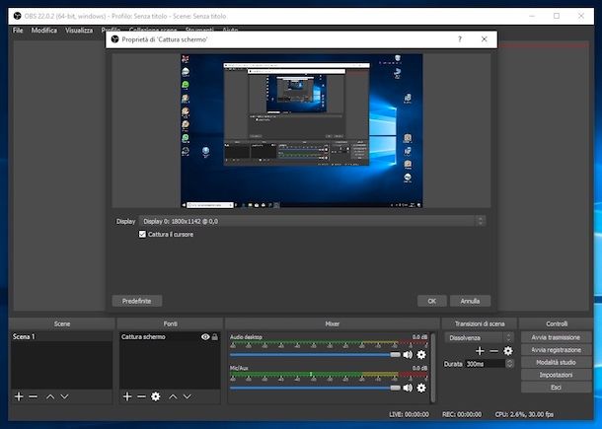Select Cattura schermo source row
This screenshot has width=602, height=429.
(x=170, y=336)
